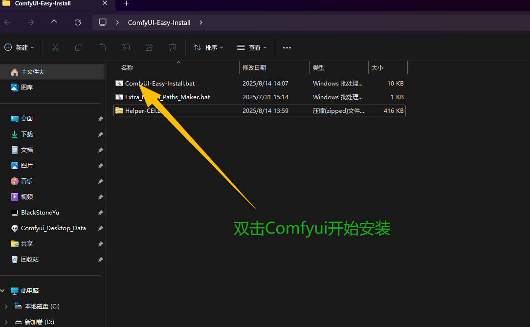Open more options ellipsis menu
Screen dimensions: 530x327
click(x=287, y=47)
